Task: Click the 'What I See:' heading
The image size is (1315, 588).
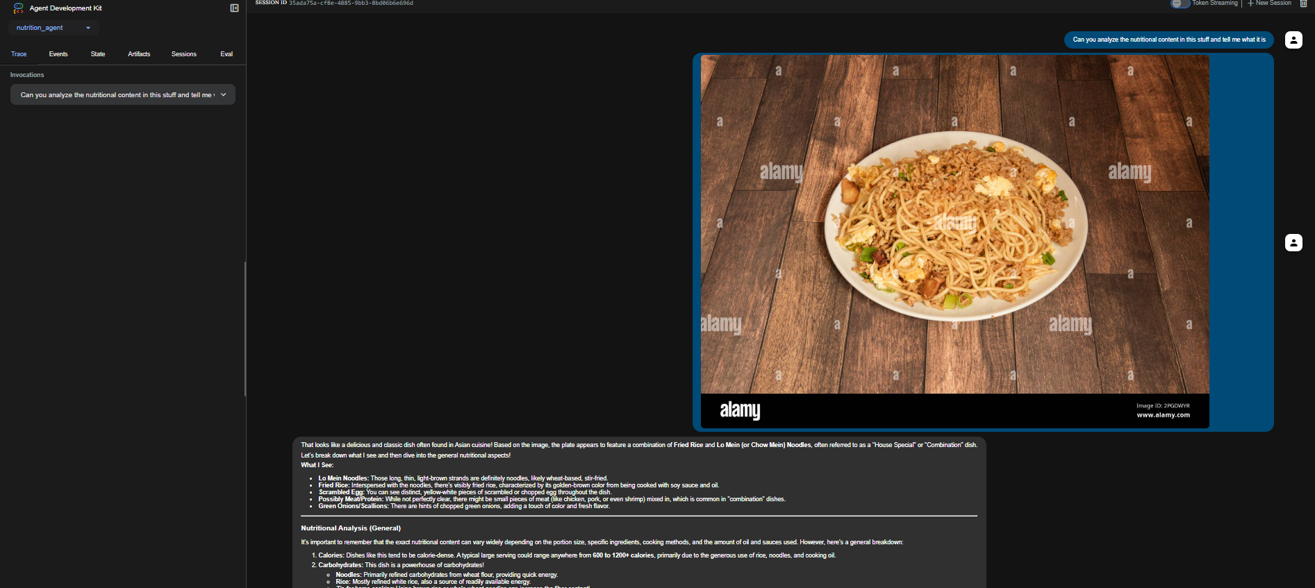Action: 317,465
